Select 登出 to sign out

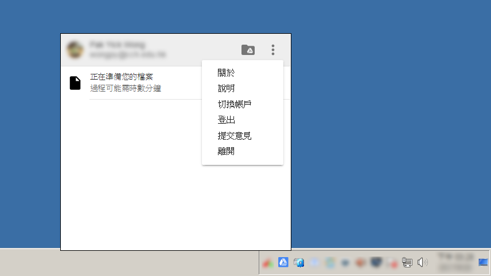226,120
